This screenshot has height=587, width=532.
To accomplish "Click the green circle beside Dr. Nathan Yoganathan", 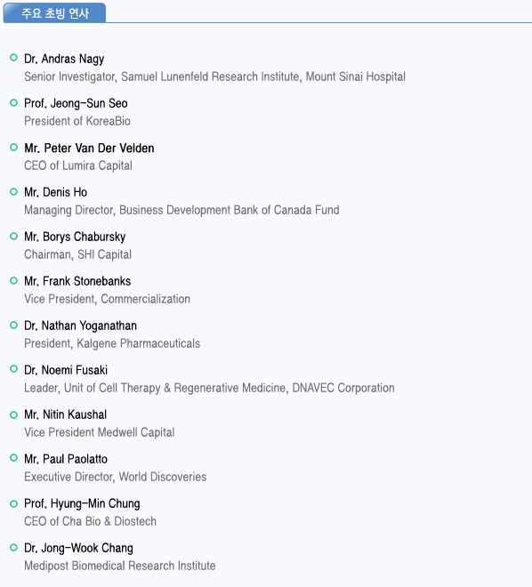I will click(14, 325).
